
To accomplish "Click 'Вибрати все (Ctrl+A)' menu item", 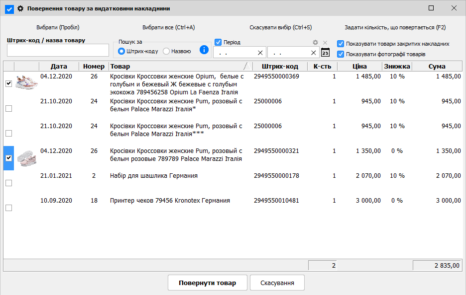I will pos(168,27).
